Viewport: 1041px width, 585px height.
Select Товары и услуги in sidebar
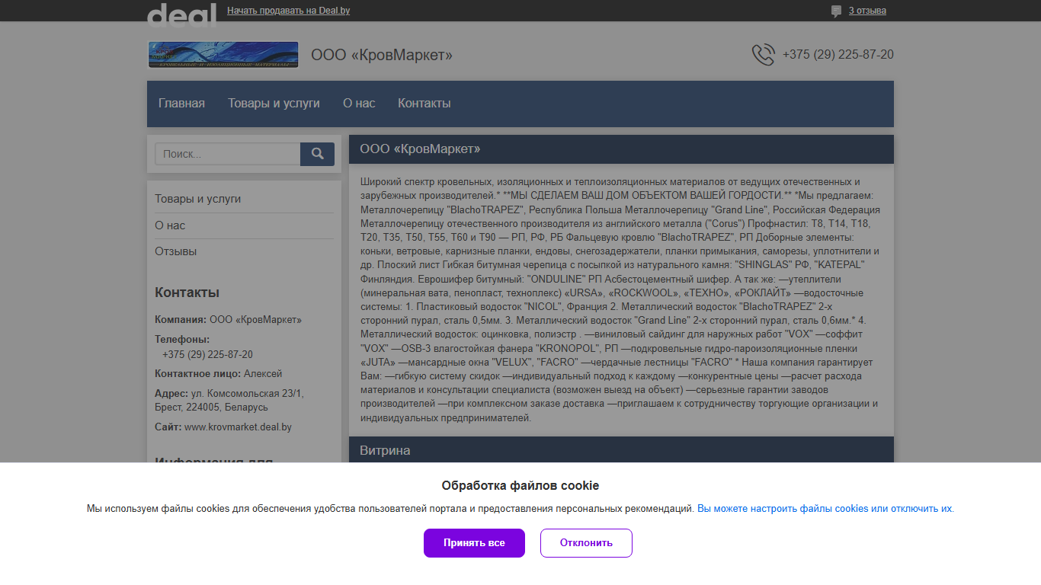pyautogui.click(x=198, y=199)
